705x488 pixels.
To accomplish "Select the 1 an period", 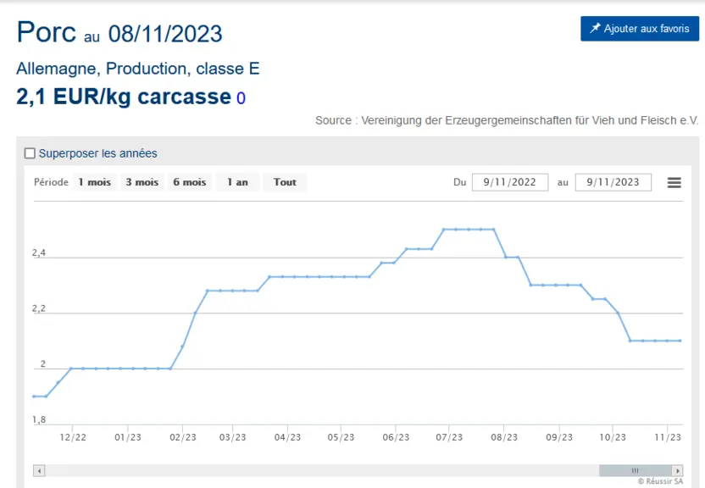I will [237, 182].
